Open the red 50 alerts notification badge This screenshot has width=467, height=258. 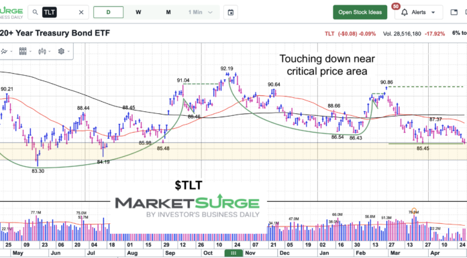[396, 6]
